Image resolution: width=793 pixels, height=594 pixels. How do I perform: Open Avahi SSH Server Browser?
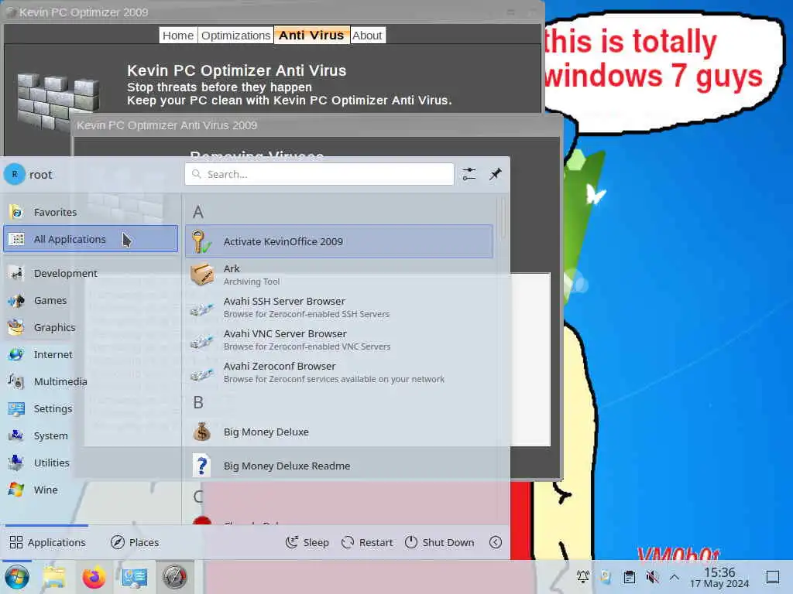click(x=339, y=307)
